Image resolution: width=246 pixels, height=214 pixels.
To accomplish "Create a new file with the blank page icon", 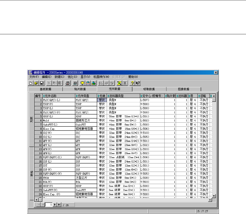I will point(31,83).
